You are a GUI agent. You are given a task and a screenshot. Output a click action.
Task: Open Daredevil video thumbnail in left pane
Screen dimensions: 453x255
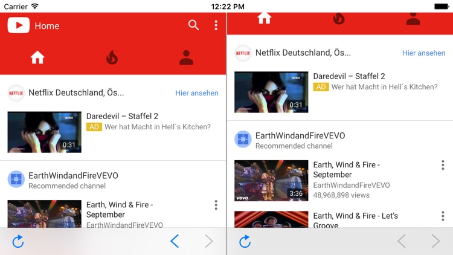[x=45, y=132]
